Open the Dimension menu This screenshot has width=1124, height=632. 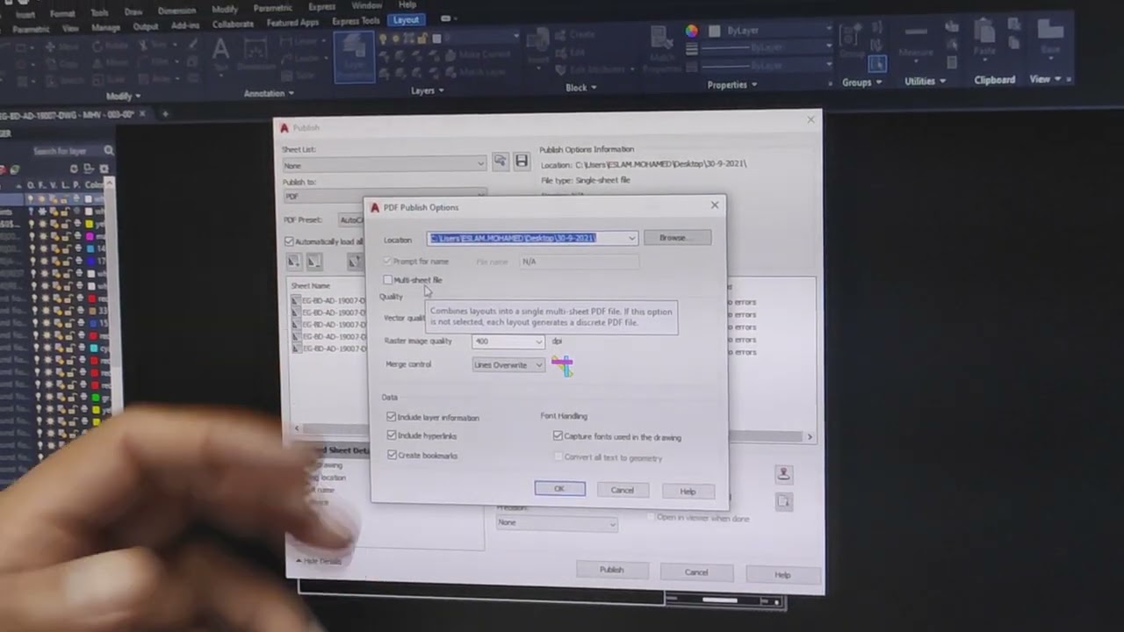pos(177,11)
